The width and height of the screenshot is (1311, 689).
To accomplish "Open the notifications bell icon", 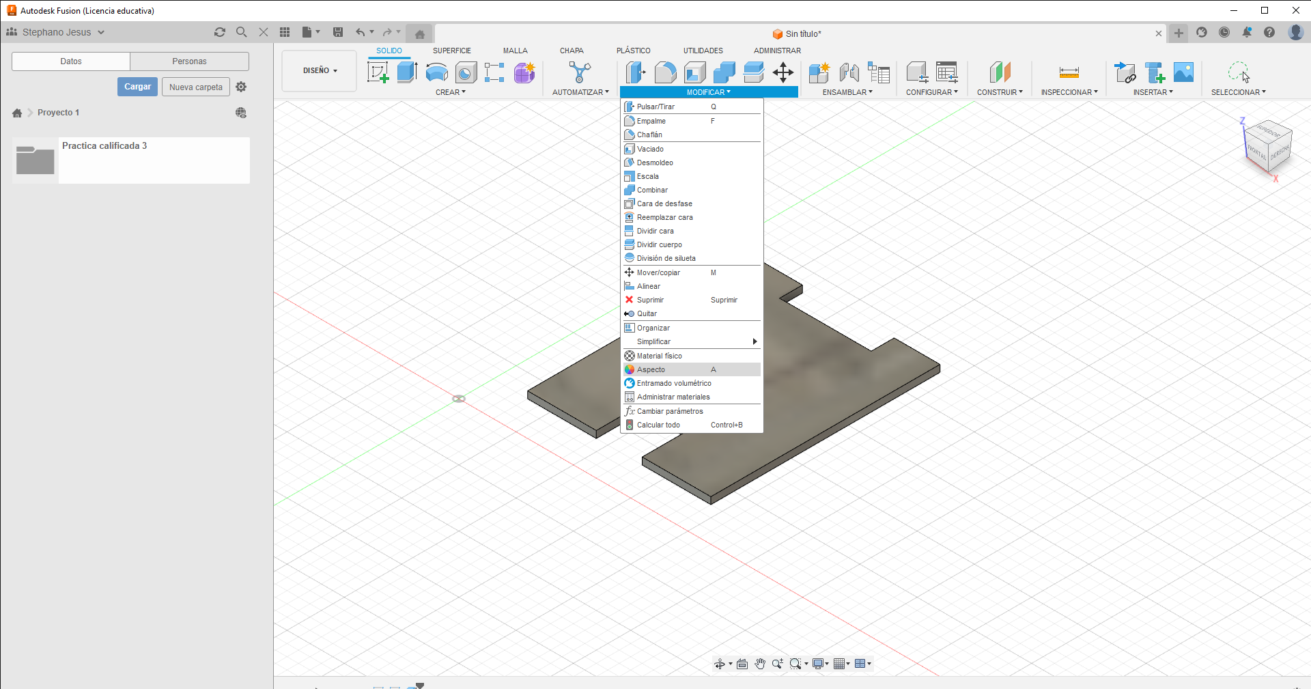I will coord(1247,32).
